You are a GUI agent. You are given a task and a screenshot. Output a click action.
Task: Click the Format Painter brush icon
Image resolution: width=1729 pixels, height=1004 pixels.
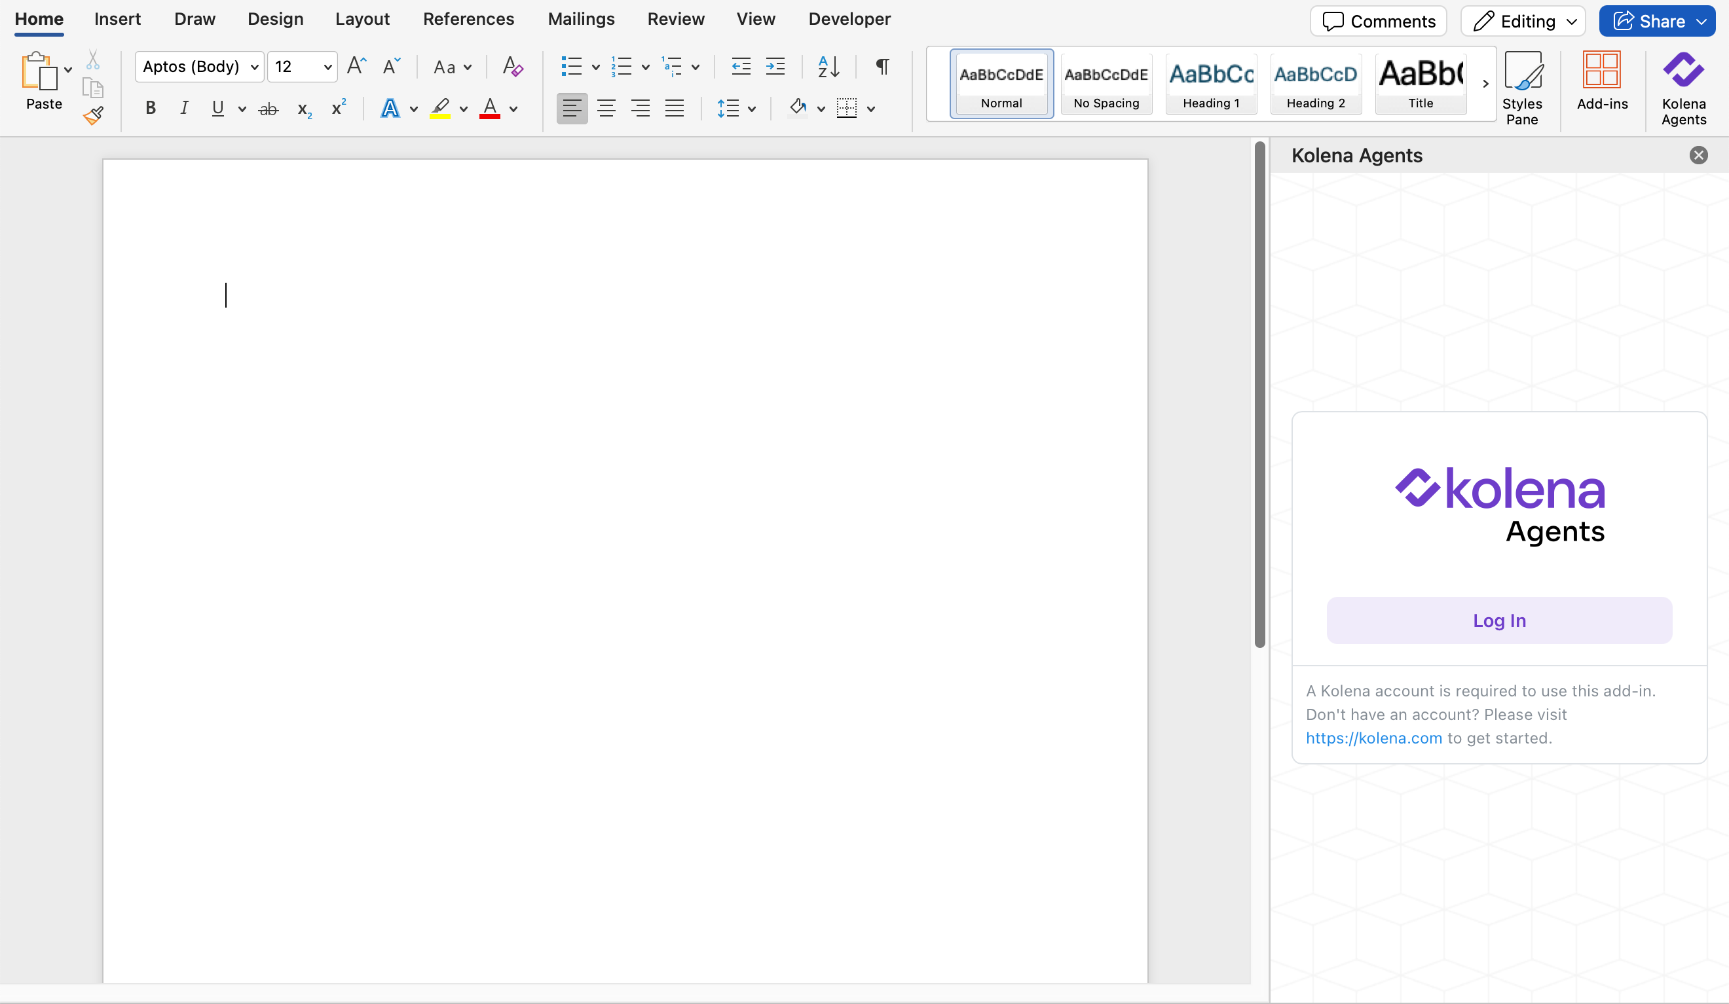tap(93, 115)
